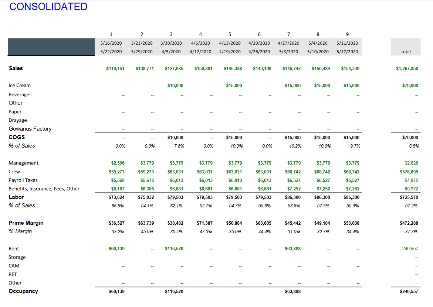Click the total column header
This screenshot has height=307, width=433.
point(406,52)
